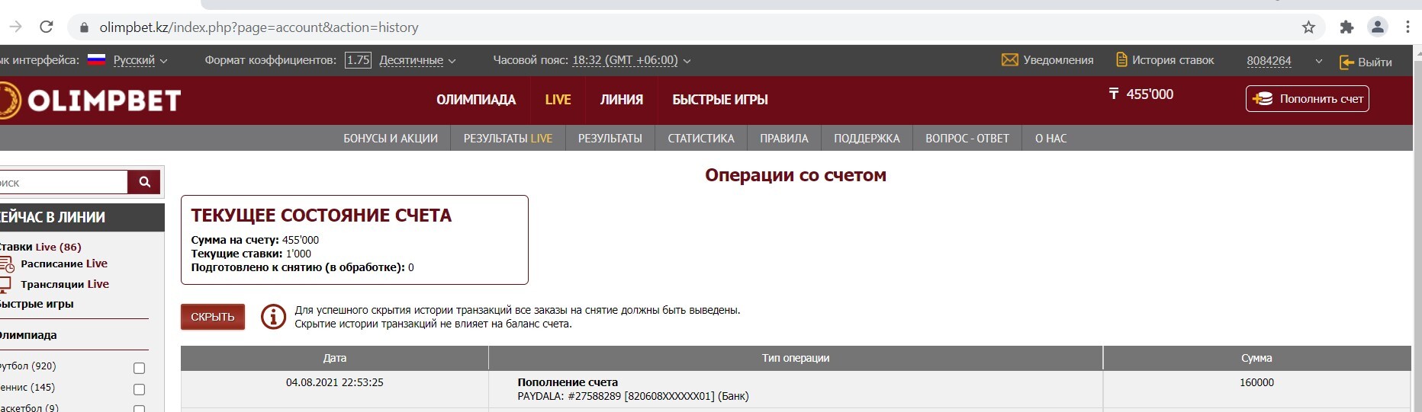The height and width of the screenshot is (412, 1422).
Task: Click the Текущие ставки: 1'000 line
Action: click(x=251, y=254)
